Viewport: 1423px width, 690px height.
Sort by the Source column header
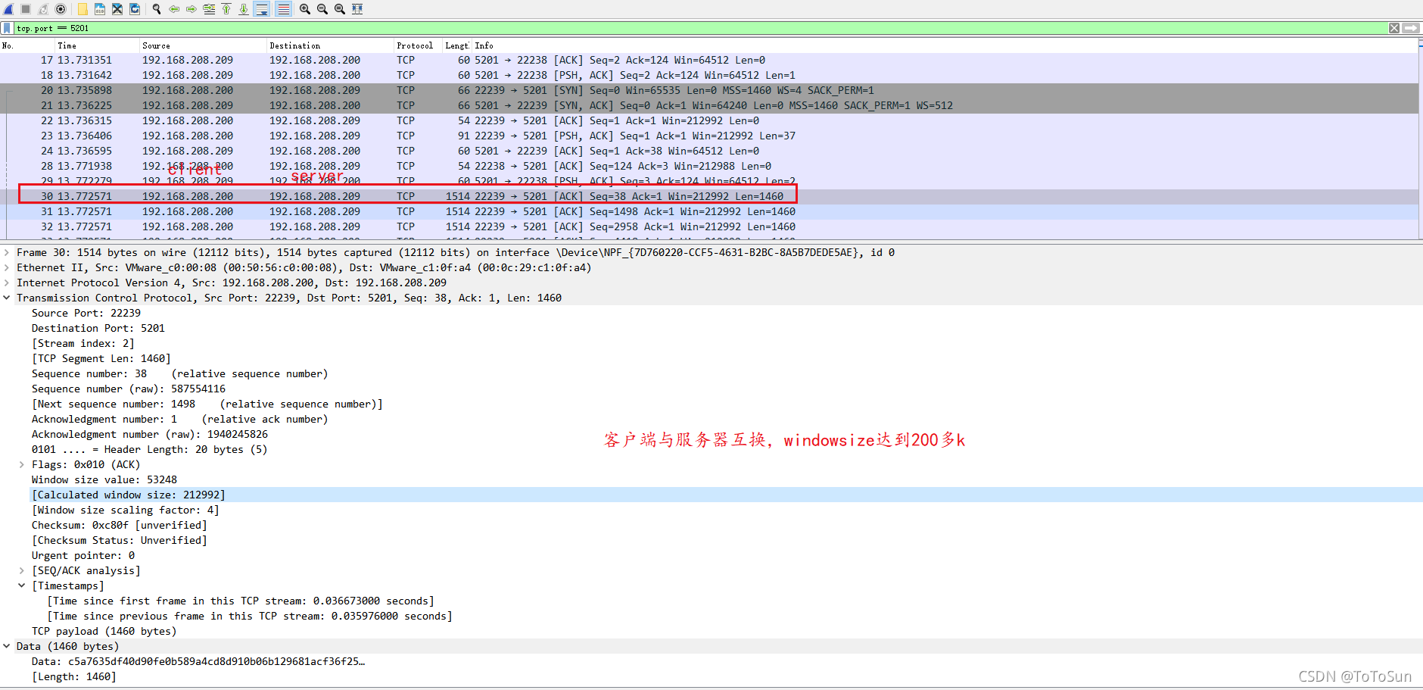coord(203,45)
